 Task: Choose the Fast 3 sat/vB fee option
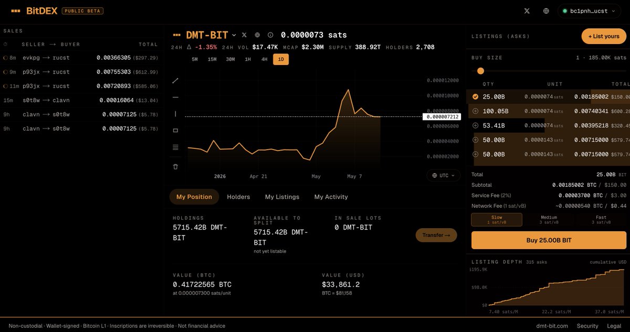[601, 220]
